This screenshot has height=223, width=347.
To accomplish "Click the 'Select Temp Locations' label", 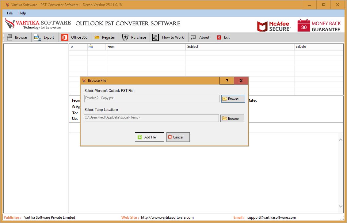I will point(101,110).
